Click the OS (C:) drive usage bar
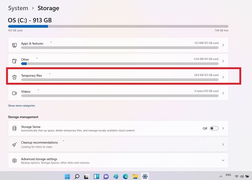This screenshot has width=252, height=180. 118,26
